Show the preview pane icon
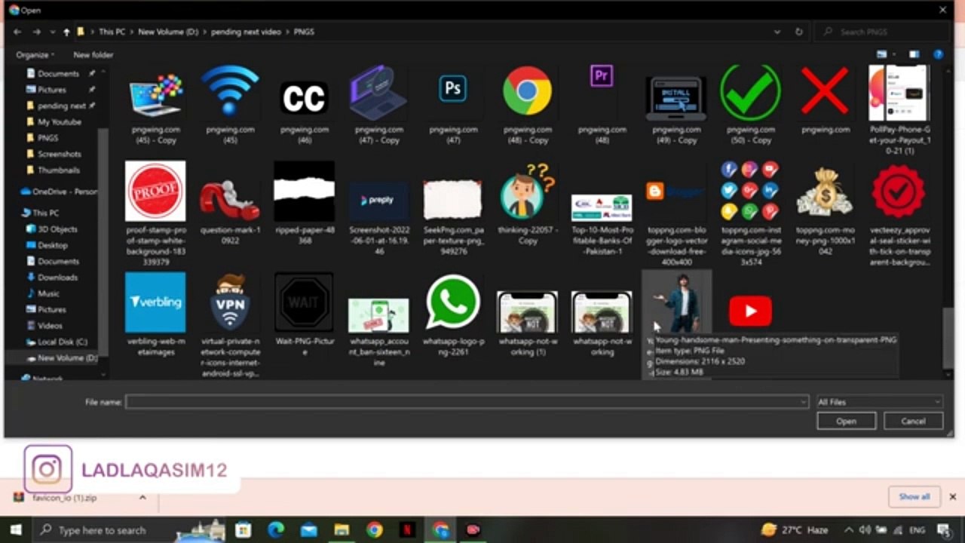 (914, 54)
